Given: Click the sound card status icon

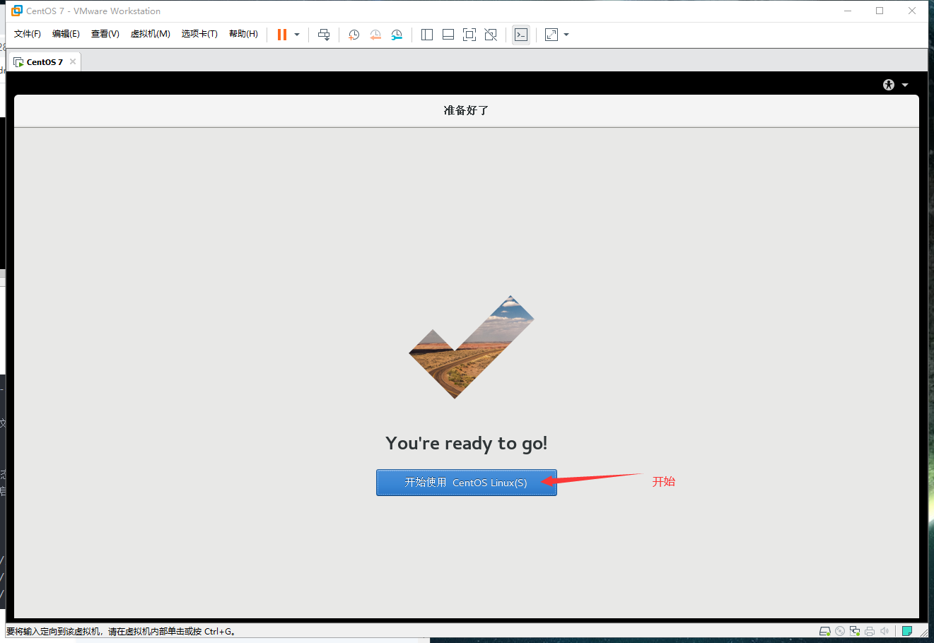Looking at the screenshot, I should tap(885, 631).
